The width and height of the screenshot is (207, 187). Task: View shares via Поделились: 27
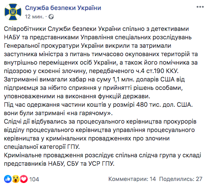[181, 179]
